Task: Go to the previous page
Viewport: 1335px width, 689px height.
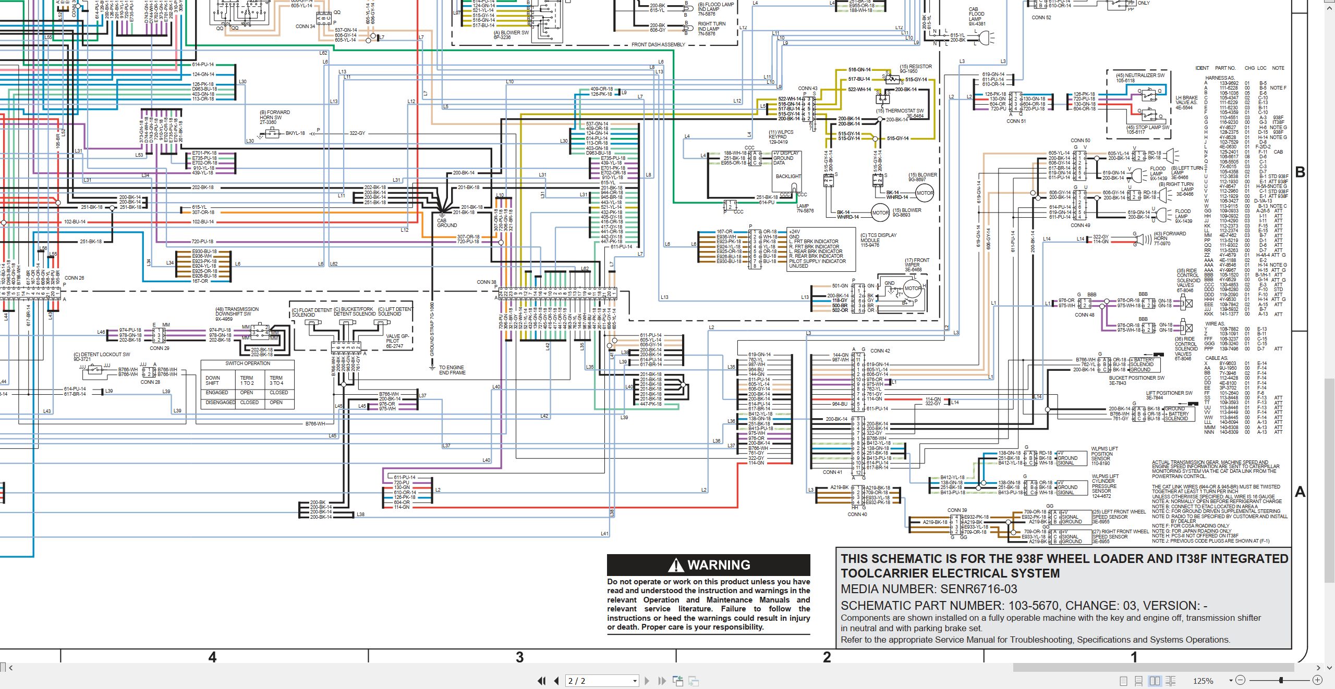Action: point(556,681)
